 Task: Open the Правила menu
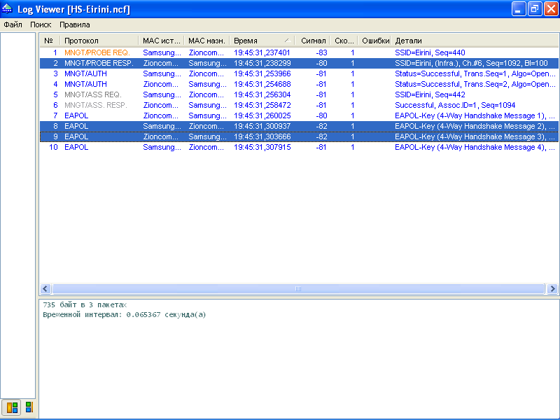tap(75, 24)
